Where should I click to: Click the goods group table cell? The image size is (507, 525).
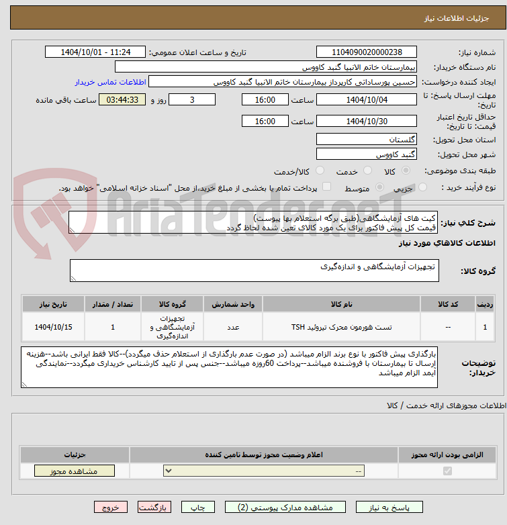pyautogui.click(x=172, y=327)
